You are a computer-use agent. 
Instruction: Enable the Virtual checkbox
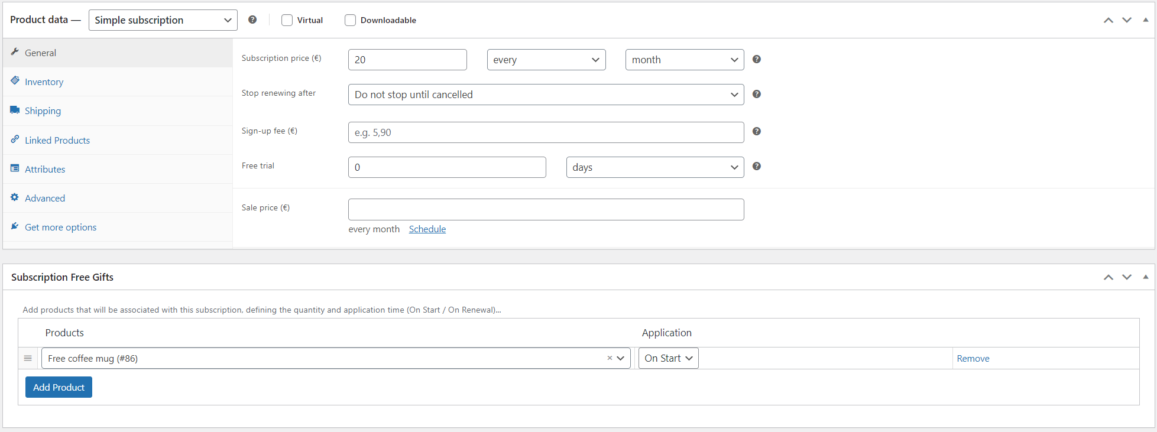click(x=287, y=20)
